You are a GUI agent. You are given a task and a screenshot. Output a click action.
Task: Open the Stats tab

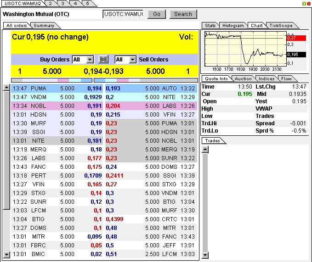click(210, 25)
